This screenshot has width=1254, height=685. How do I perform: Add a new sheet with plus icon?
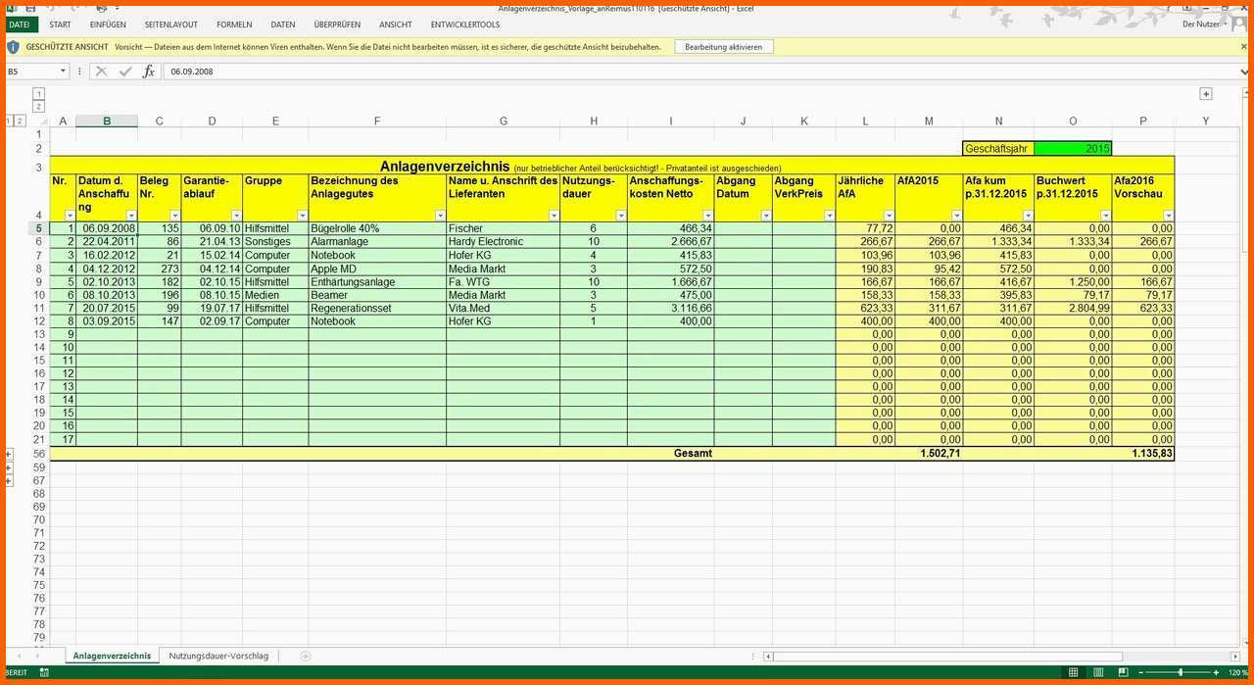tap(306, 656)
